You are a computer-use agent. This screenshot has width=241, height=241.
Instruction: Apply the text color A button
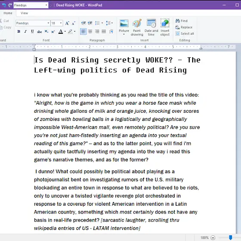click(x=61, y=31)
